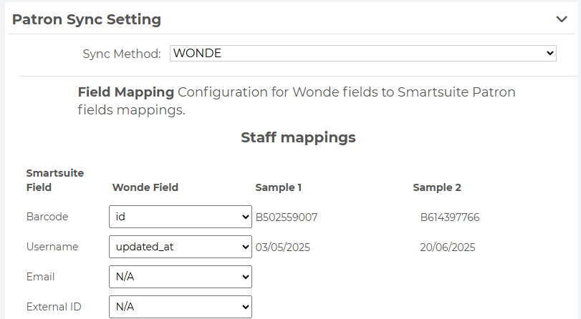
Task: Click the External ID row label
Action: click(54, 307)
